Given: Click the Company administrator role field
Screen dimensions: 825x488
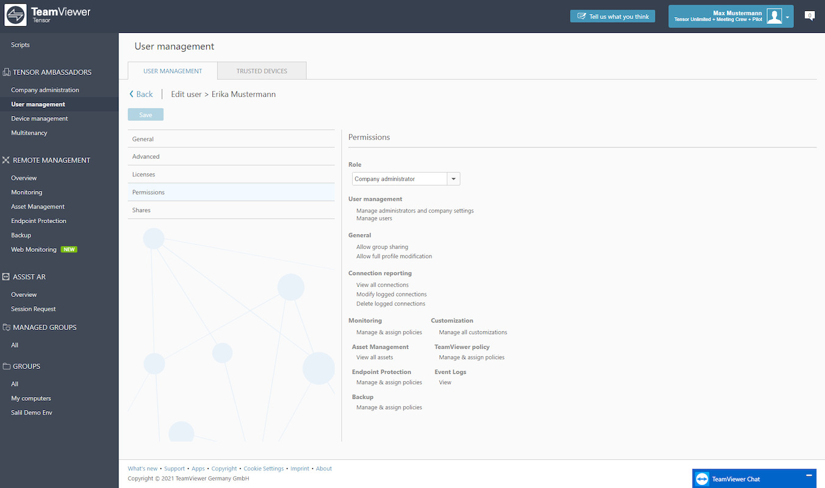Looking at the screenshot, I should [400, 179].
